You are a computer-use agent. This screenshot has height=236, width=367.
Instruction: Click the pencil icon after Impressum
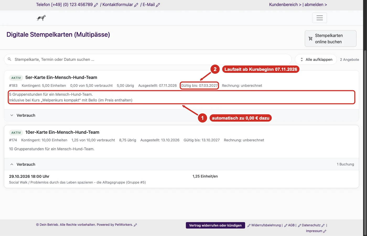pos(325,231)
